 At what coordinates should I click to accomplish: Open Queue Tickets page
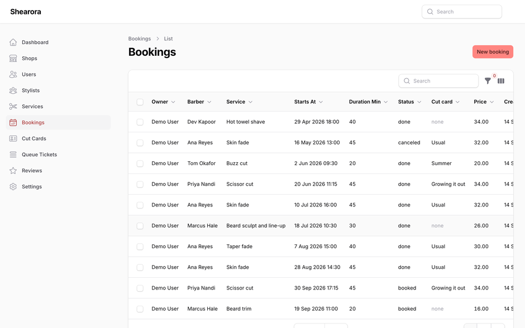coord(58,155)
